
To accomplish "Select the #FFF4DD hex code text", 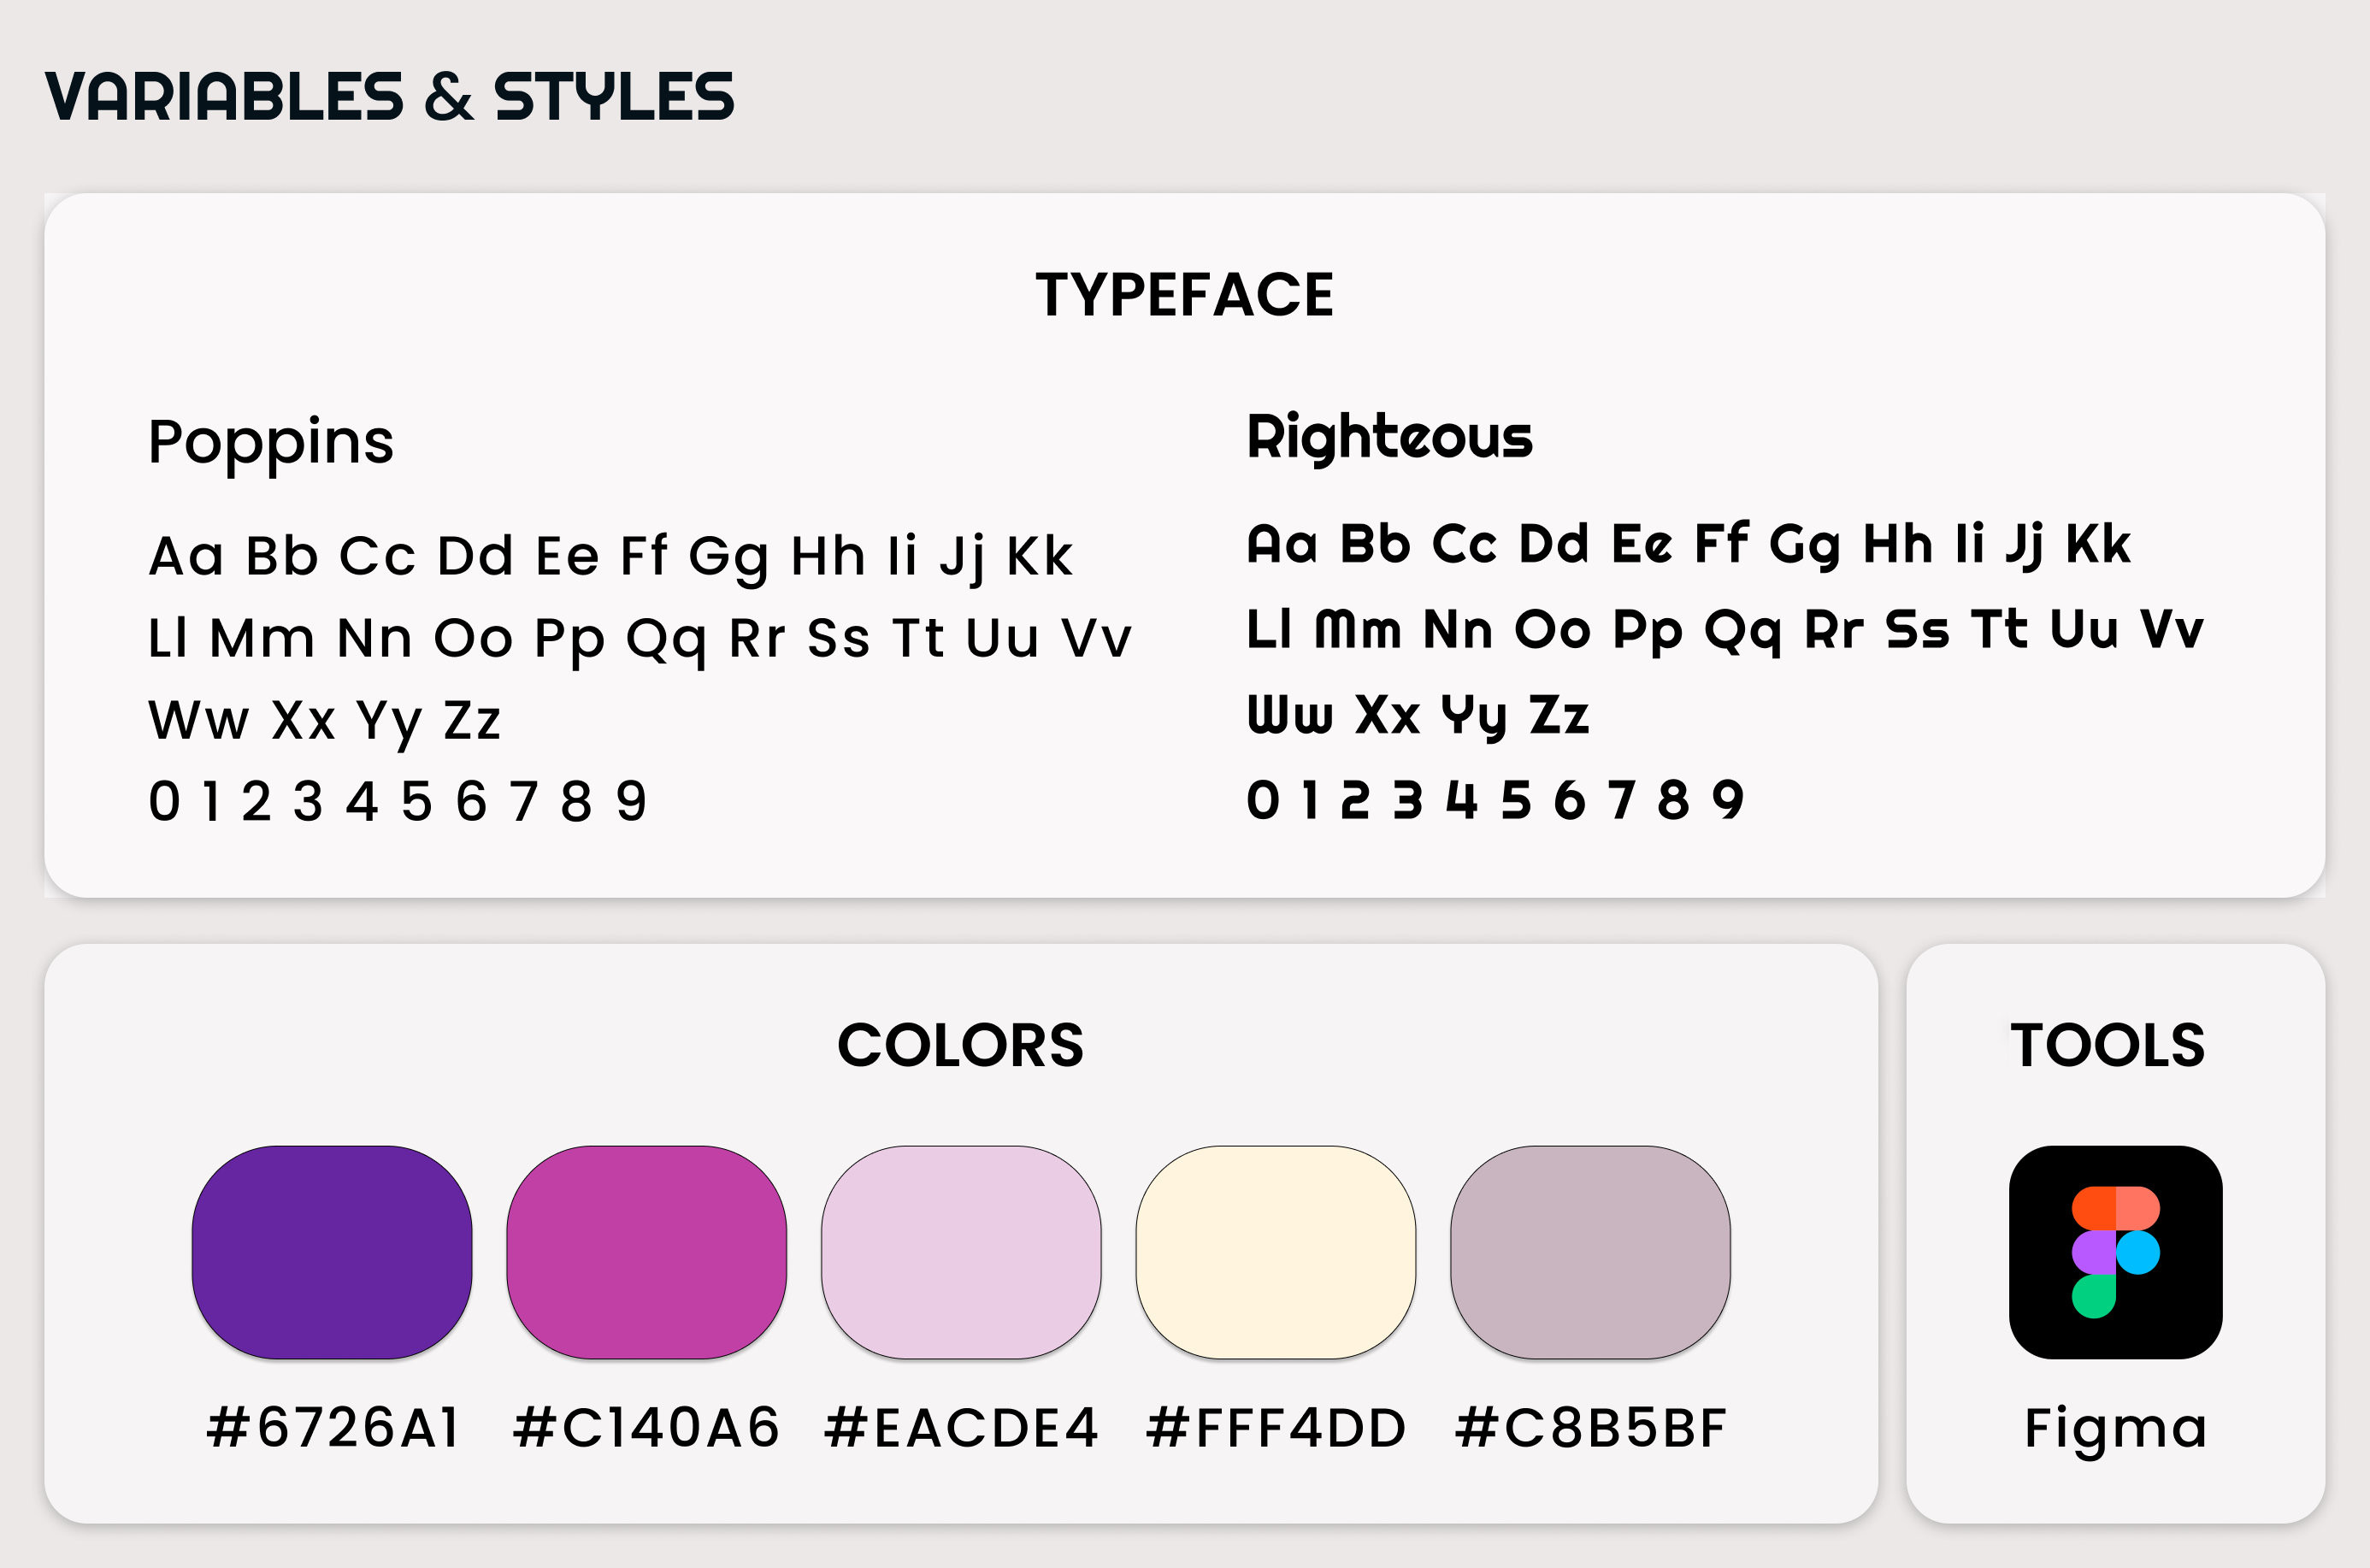I will (x=1276, y=1428).
